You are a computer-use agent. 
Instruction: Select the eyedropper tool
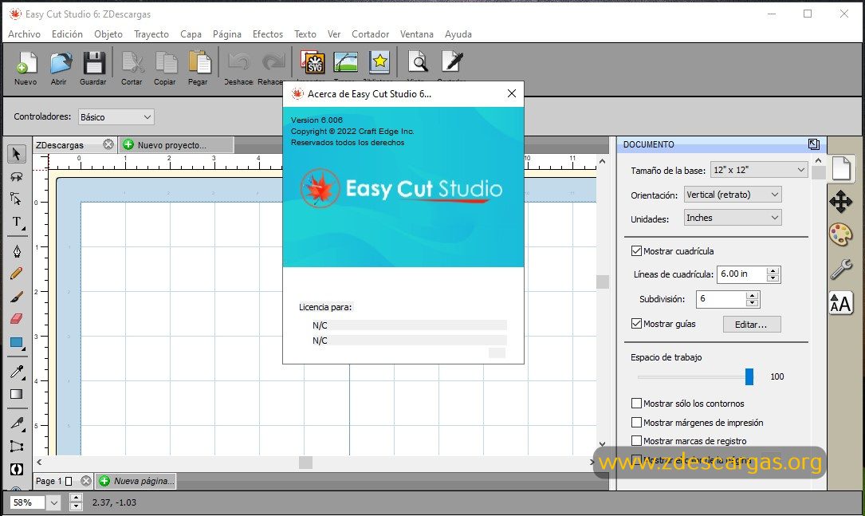(17, 372)
